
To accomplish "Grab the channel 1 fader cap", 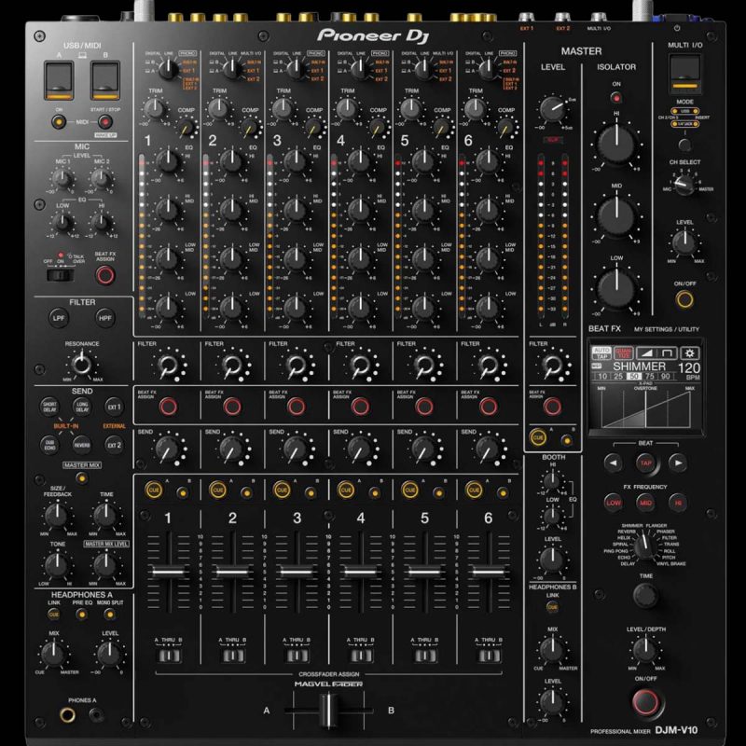I will tap(169, 571).
